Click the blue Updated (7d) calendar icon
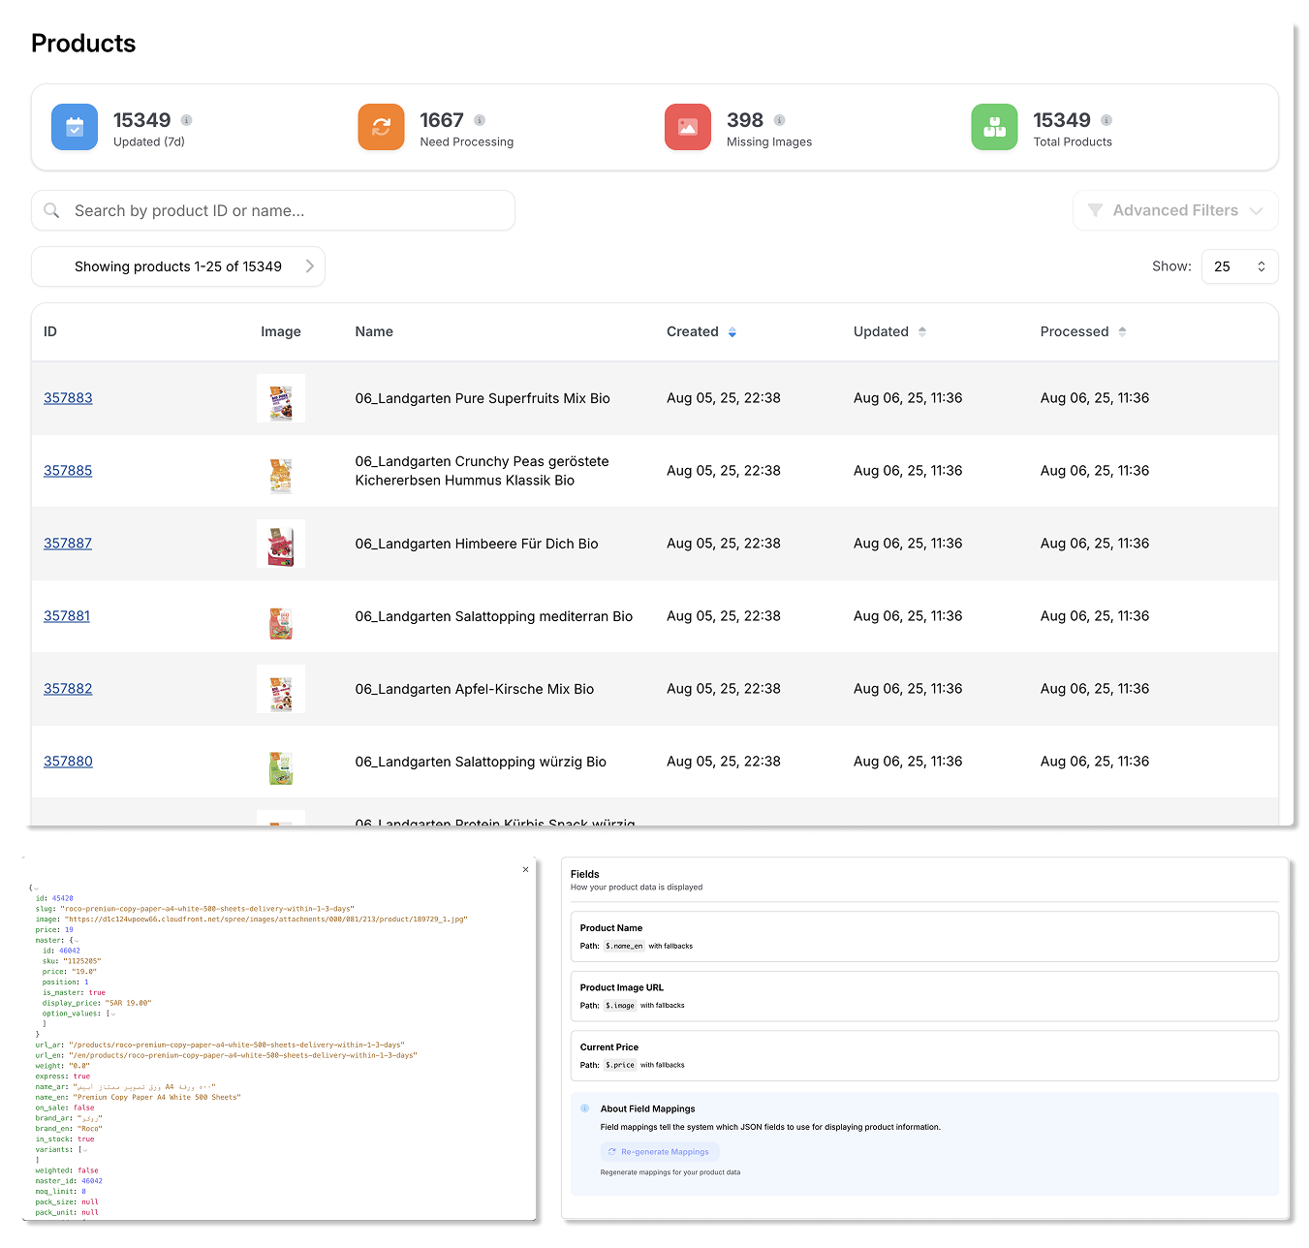1309x1248 pixels. pos(75,127)
